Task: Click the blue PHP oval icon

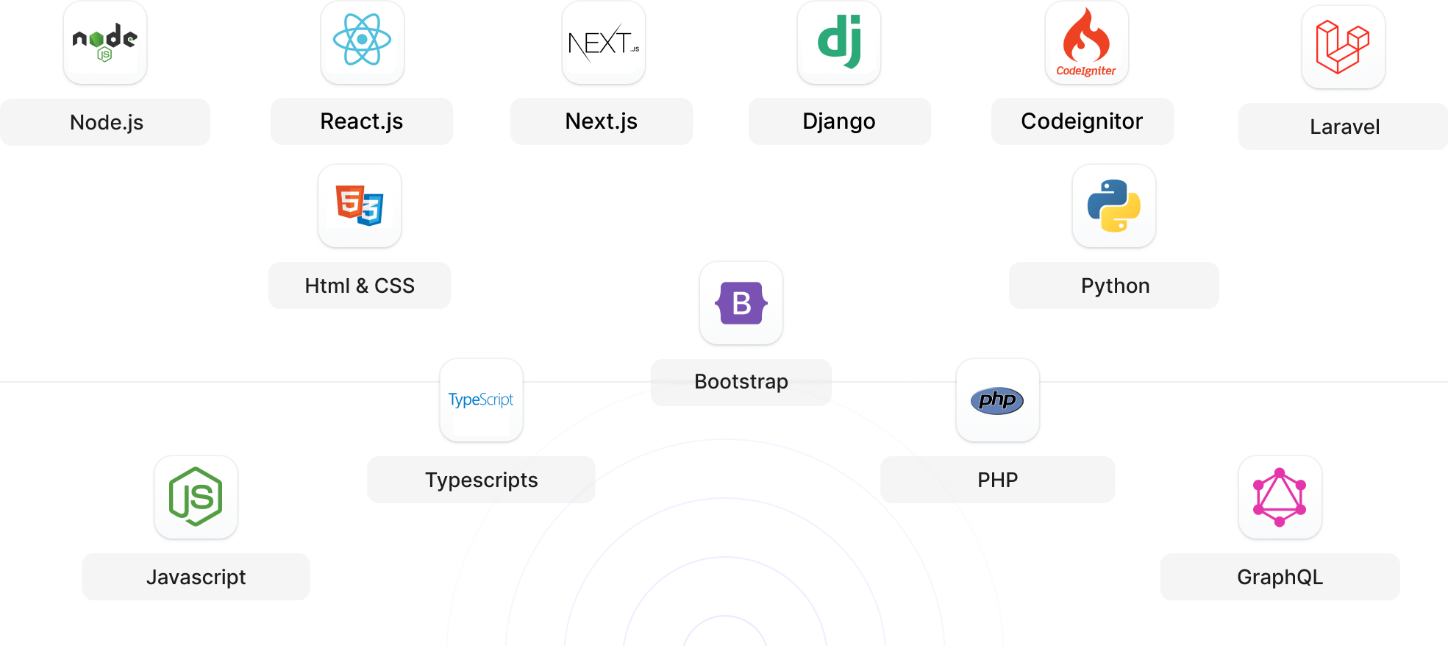Action: pyautogui.click(x=997, y=400)
